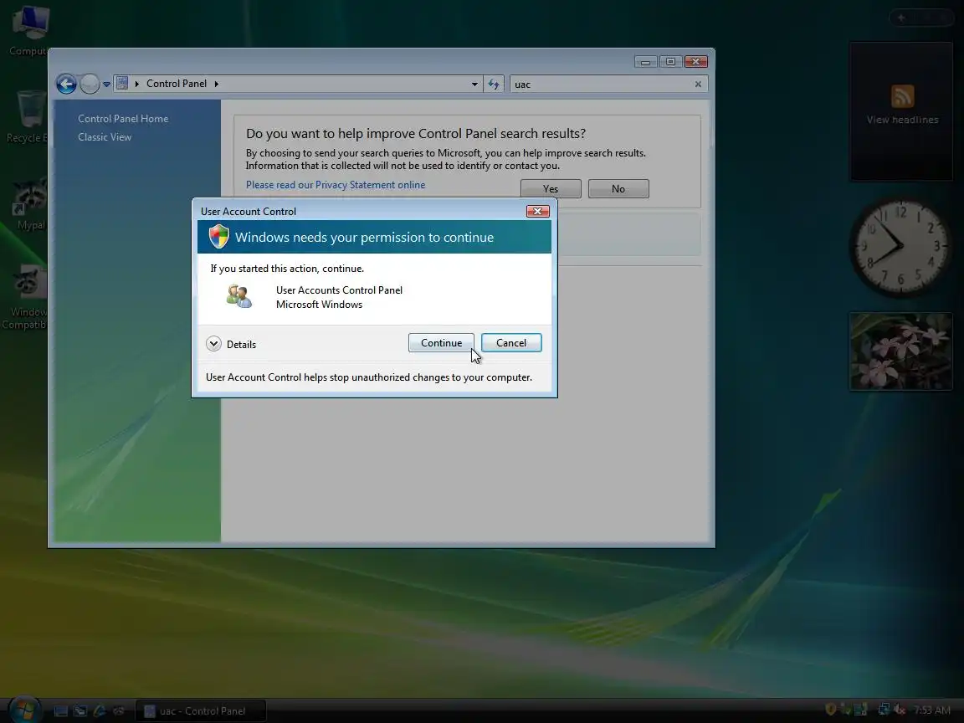The image size is (964, 723).
Task: Click the 7:53 AM taskbar clock
Action: 932,710
